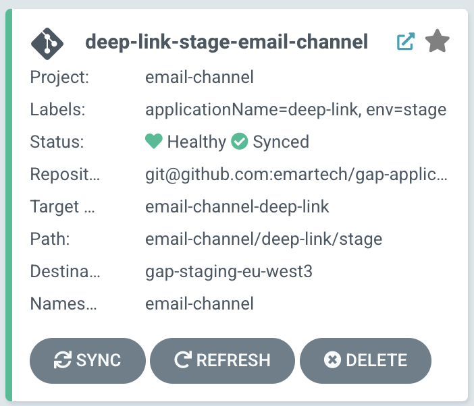
Task: Open the deep-link-stage-email-channel application title
Action: pos(226,42)
